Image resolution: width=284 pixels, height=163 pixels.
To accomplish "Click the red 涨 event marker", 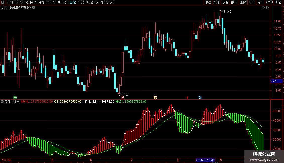I will (x=122, y=97).
